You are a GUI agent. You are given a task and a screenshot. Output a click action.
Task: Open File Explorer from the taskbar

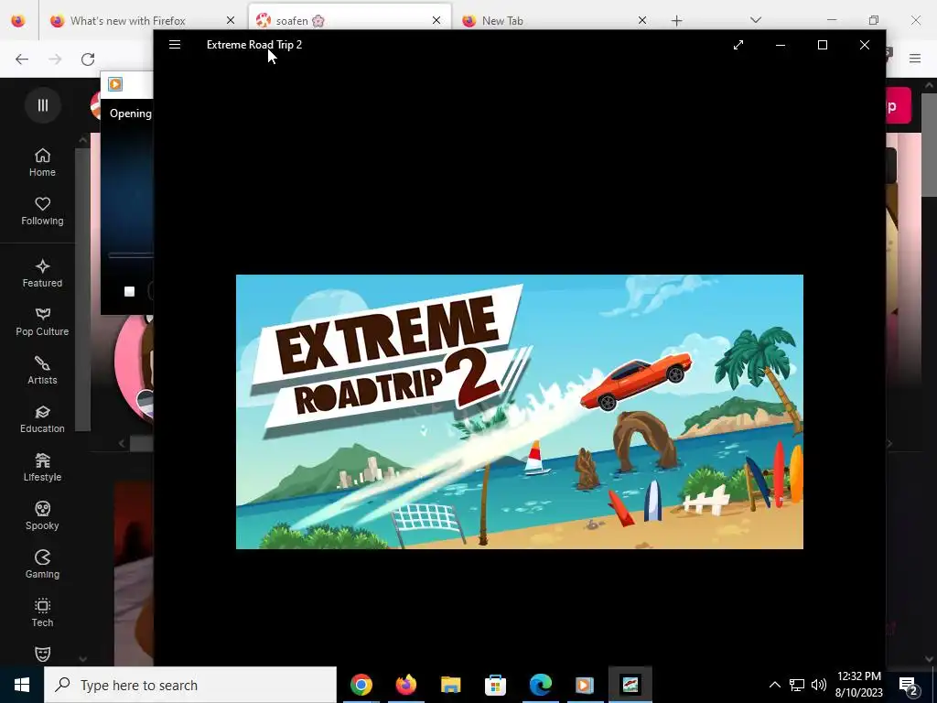tap(450, 685)
